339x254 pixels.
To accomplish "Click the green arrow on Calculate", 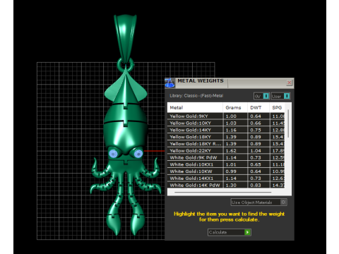I will (x=247, y=232).
